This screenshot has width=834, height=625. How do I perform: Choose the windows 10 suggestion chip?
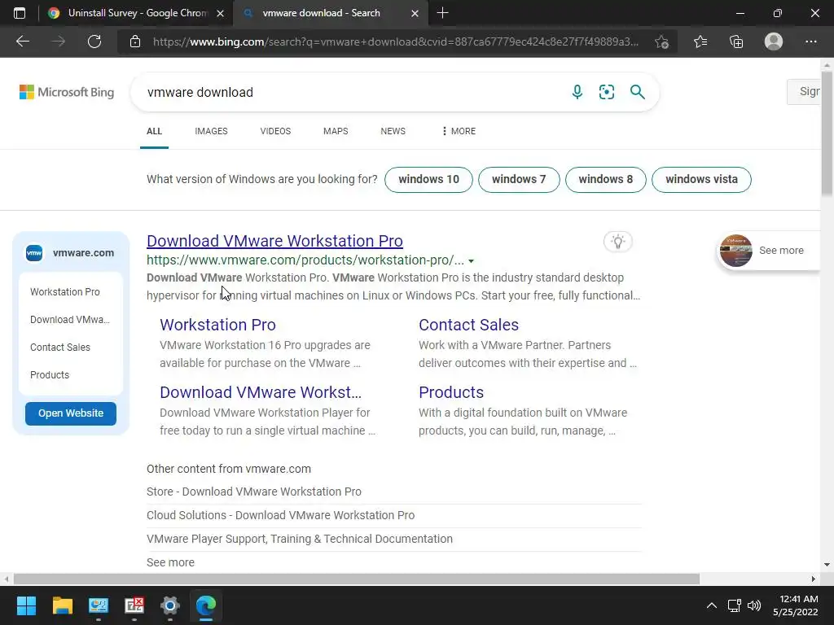point(428,180)
